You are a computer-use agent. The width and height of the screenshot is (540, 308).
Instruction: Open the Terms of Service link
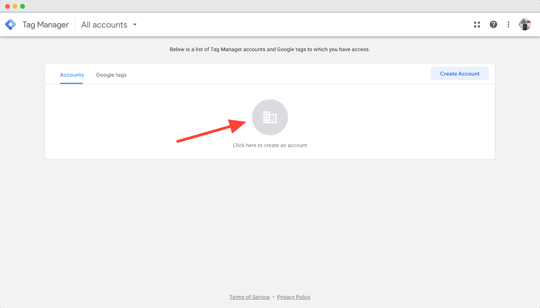250,297
